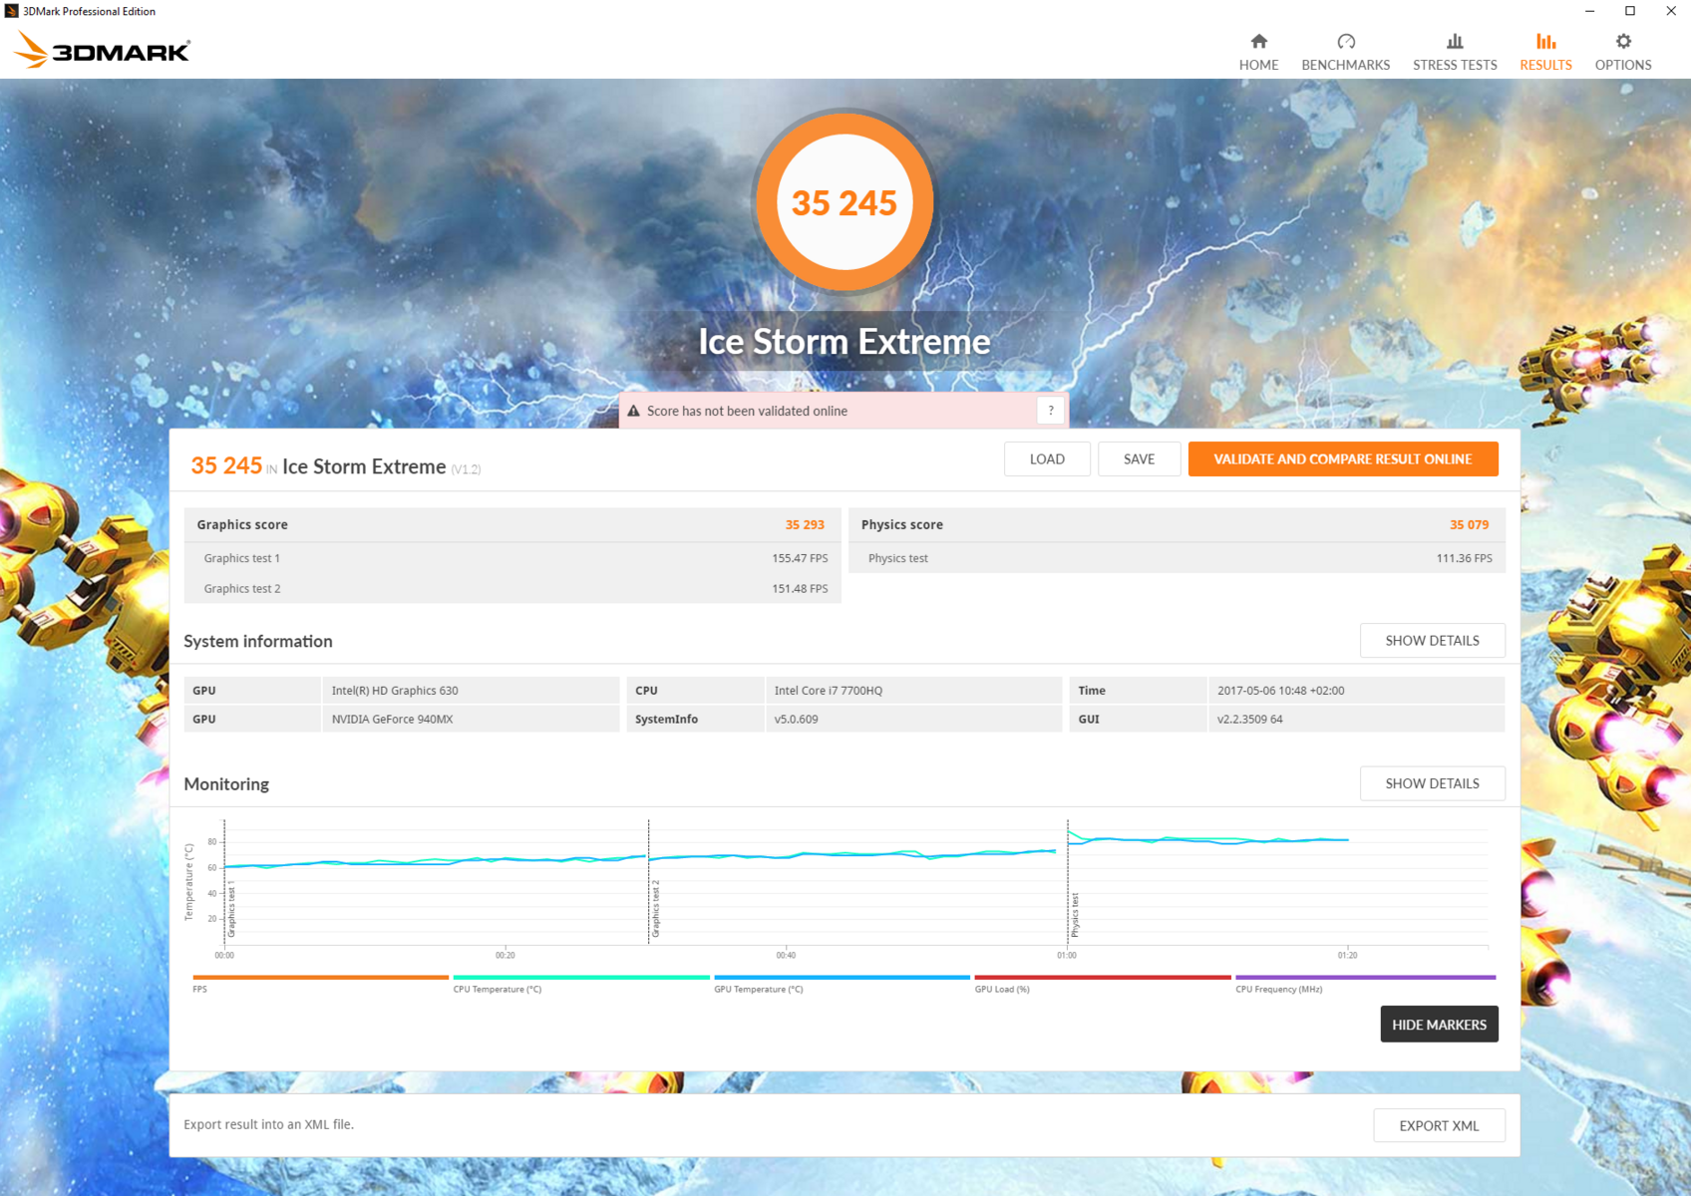Hide markers on the monitoring chart

(x=1439, y=1025)
